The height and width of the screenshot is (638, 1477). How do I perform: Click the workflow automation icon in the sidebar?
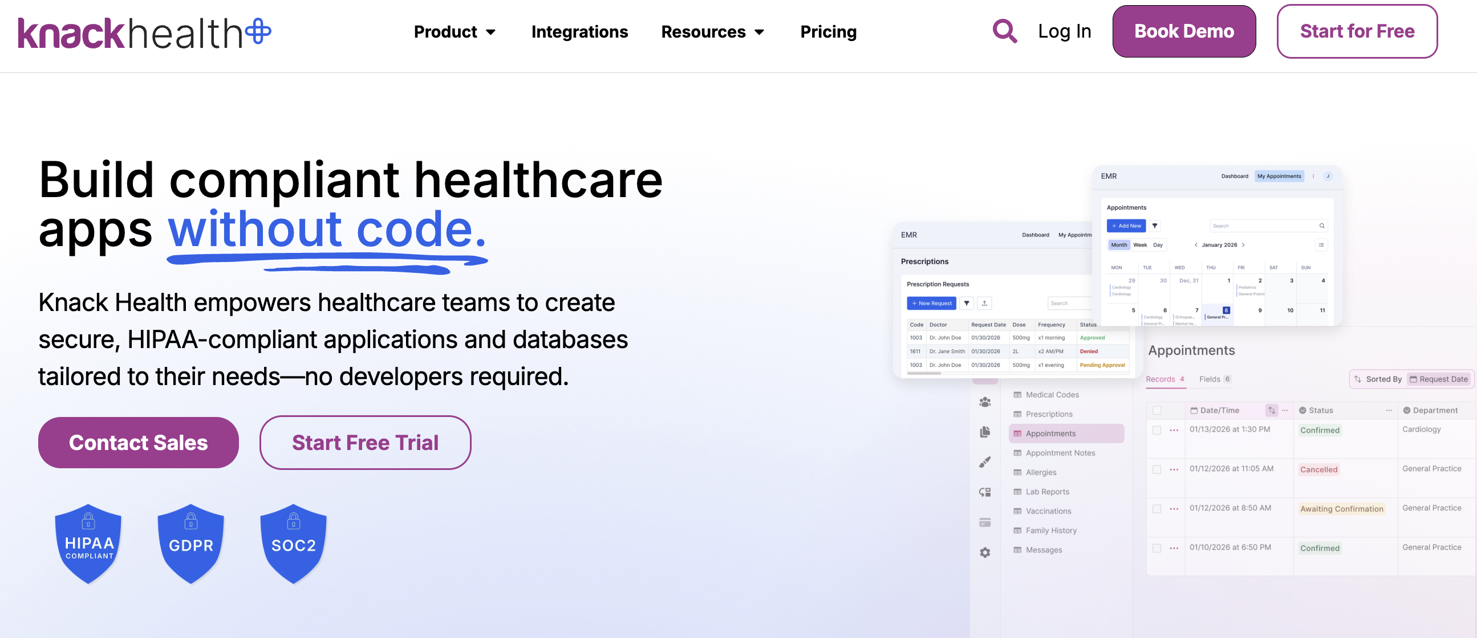985,493
